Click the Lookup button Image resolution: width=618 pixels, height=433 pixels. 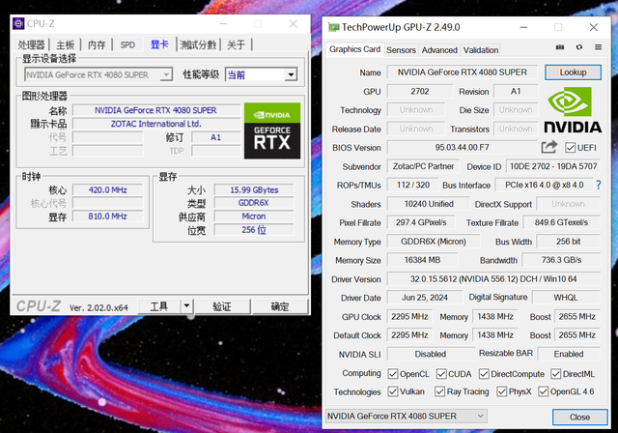point(573,72)
